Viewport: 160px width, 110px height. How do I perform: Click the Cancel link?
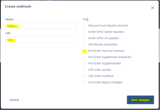pyautogui.click(x=14, y=100)
